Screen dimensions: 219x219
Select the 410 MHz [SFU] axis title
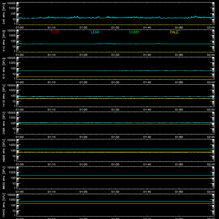click(x=4, y=41)
